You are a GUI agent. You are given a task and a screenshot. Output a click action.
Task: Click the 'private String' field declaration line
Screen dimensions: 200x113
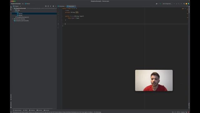(72, 12)
